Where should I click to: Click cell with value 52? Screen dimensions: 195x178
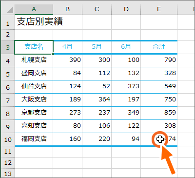(97, 87)
